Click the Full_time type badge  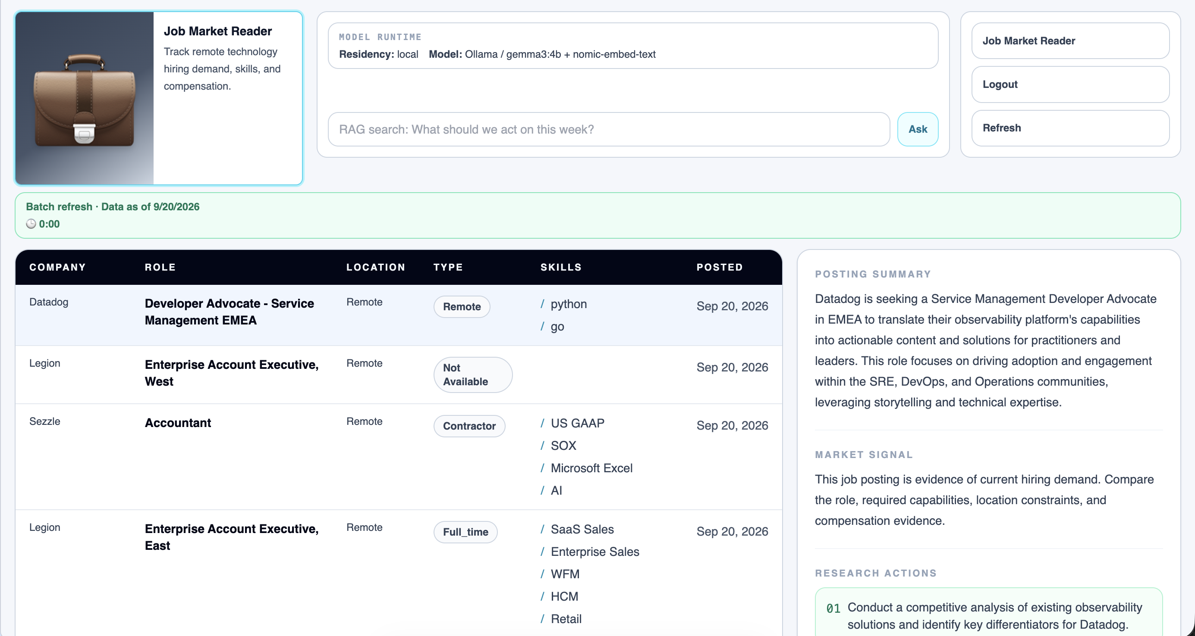click(465, 532)
